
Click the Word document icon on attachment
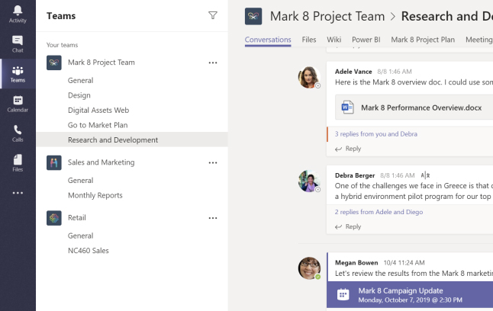(348, 107)
